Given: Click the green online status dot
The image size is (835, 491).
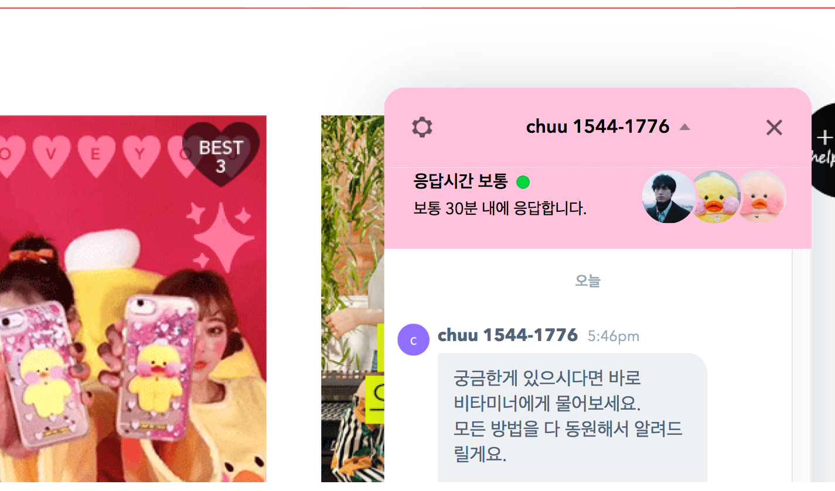Looking at the screenshot, I should point(523,183).
